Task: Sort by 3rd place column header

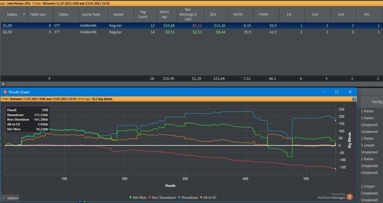Action: click(x=340, y=14)
